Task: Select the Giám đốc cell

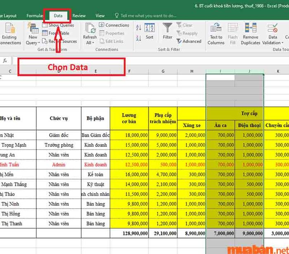Action: click(x=59, y=135)
